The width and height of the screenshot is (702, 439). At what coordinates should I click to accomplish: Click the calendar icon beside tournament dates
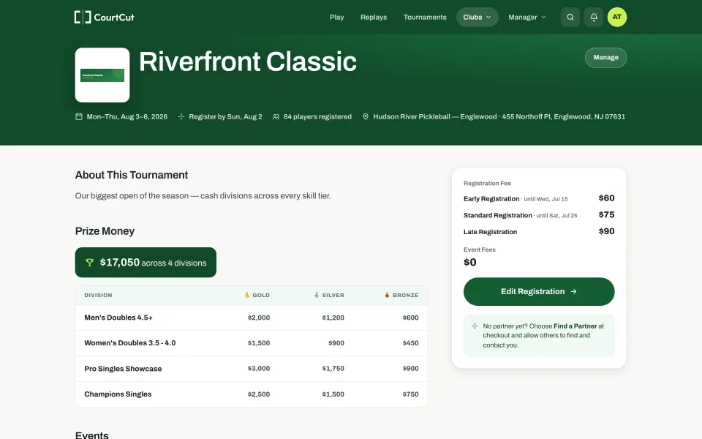point(79,116)
